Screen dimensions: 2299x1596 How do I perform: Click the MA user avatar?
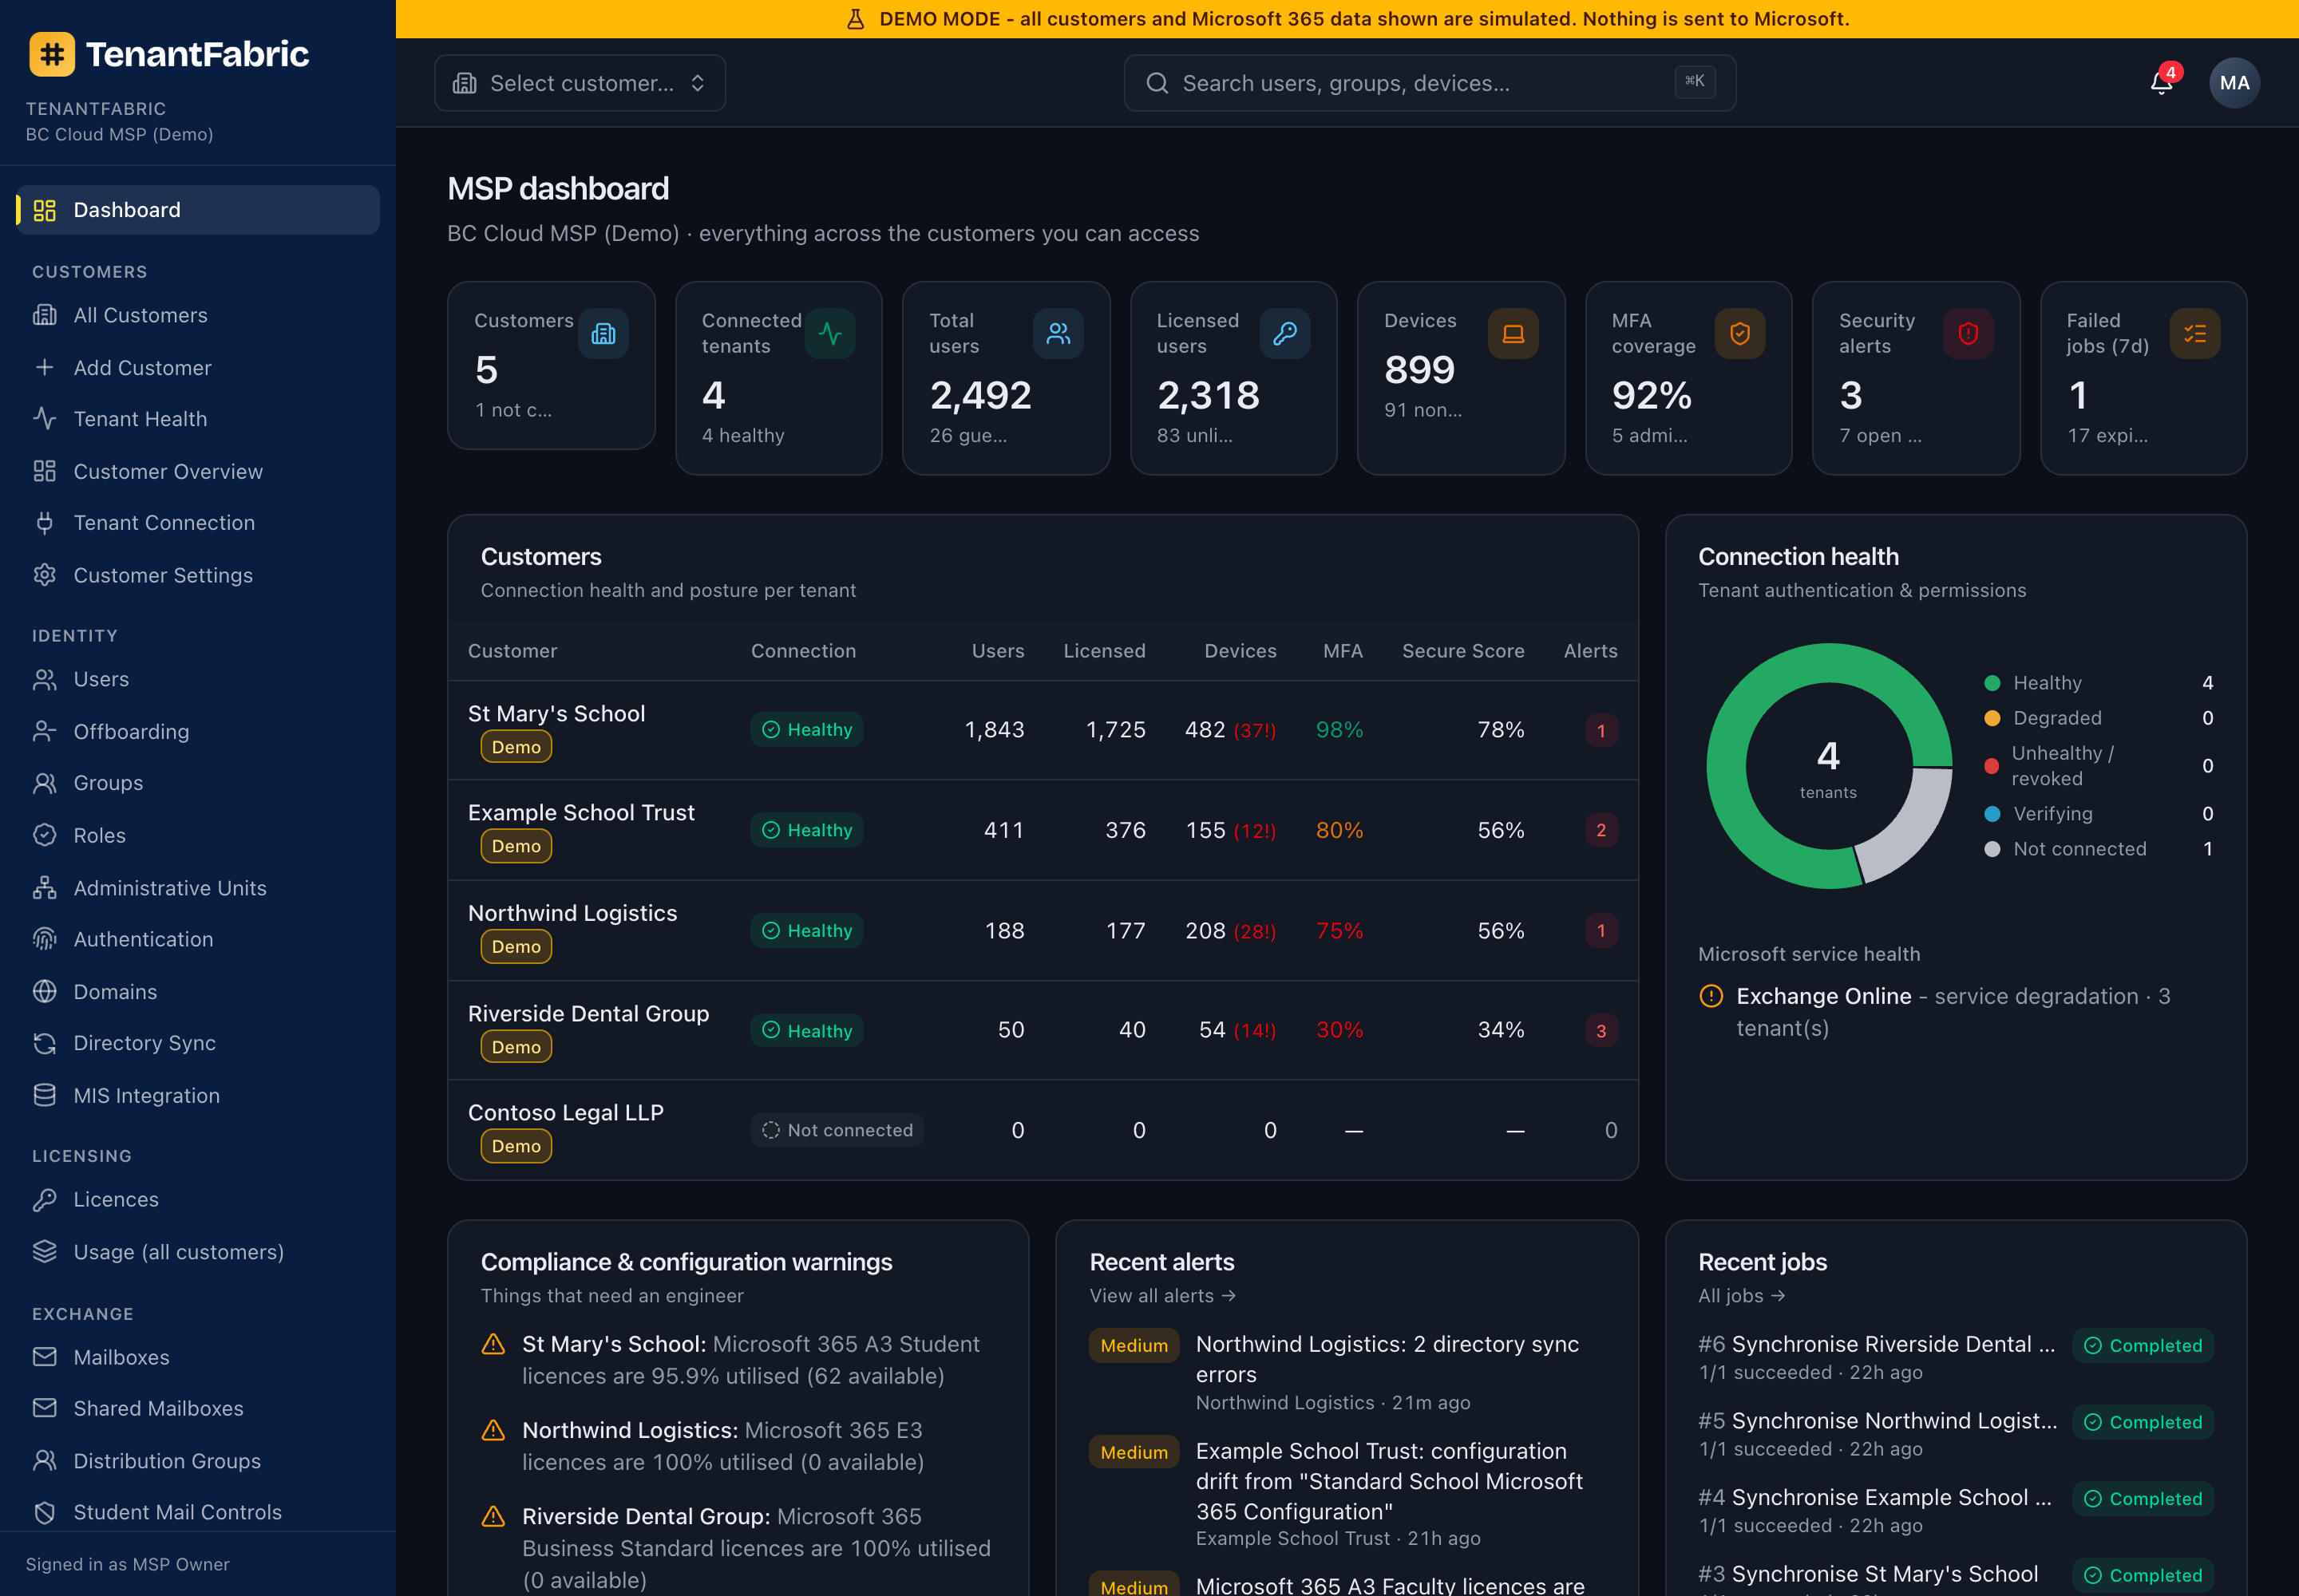tap(2233, 83)
